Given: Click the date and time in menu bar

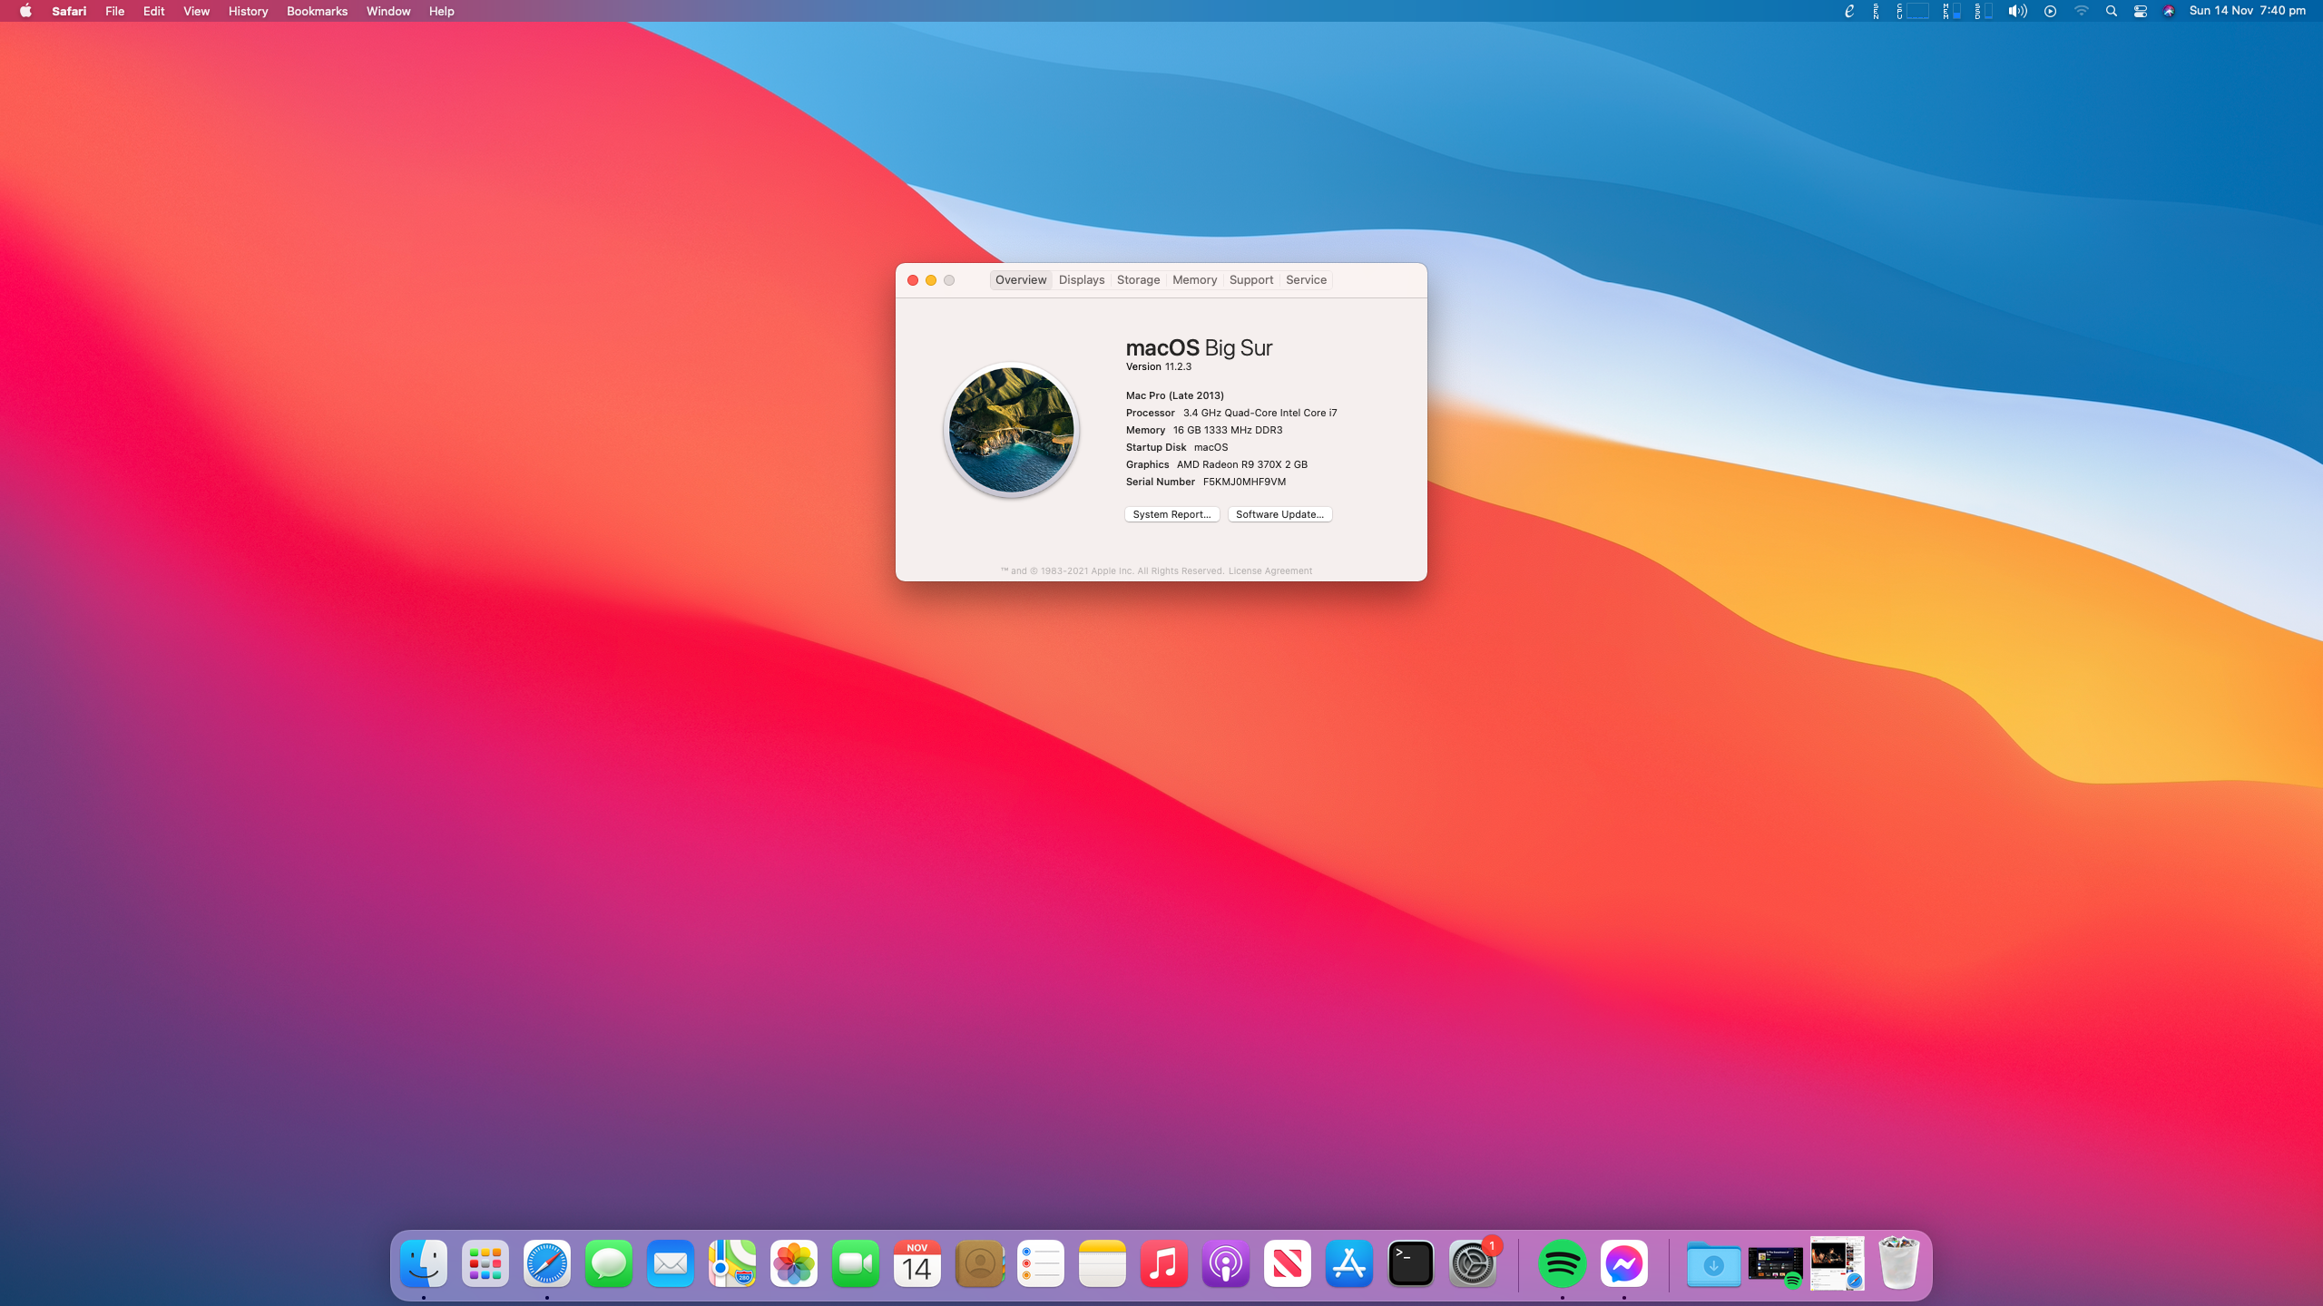Looking at the screenshot, I should 2247,11.
